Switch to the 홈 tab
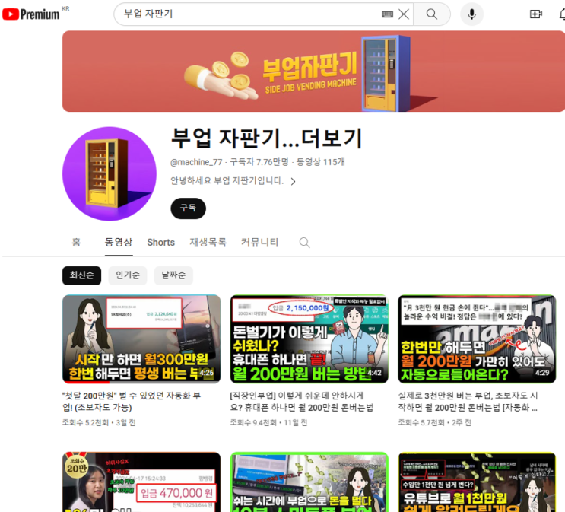Image resolution: width=565 pixels, height=512 pixels. pyautogui.click(x=76, y=242)
